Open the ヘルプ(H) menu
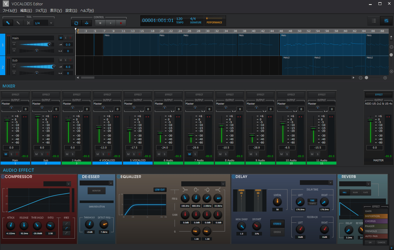394x250 pixels. tap(87, 11)
